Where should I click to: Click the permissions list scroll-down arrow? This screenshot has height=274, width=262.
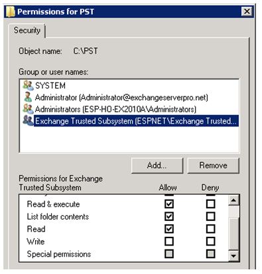coord(233,255)
